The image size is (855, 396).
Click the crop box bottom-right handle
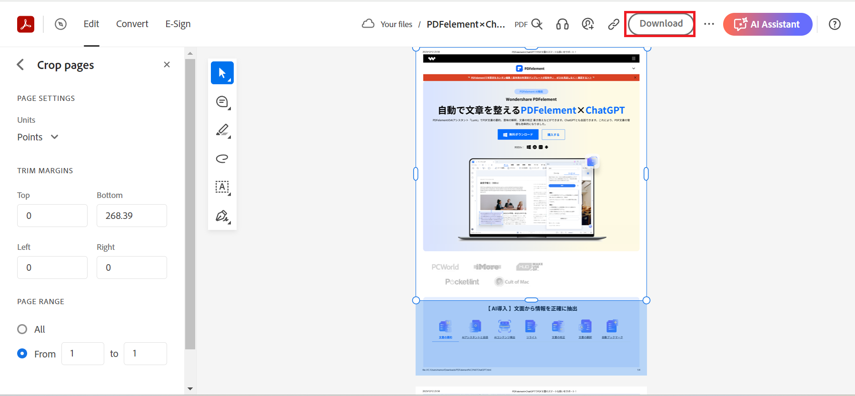click(x=646, y=300)
